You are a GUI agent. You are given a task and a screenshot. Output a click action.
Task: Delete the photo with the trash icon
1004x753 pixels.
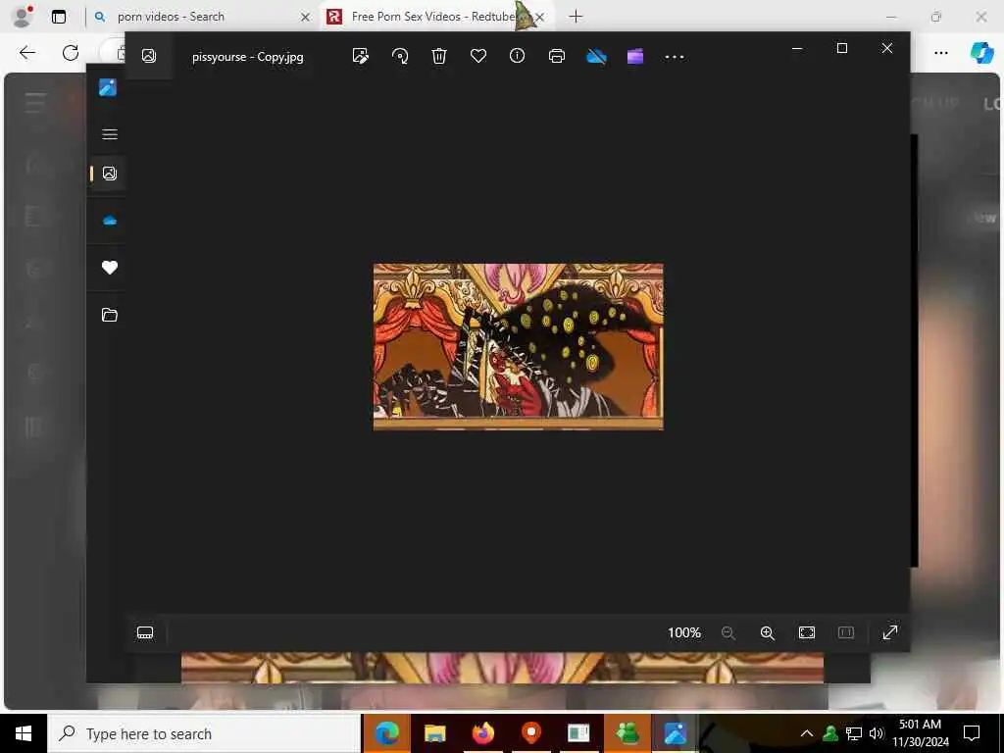click(x=439, y=56)
